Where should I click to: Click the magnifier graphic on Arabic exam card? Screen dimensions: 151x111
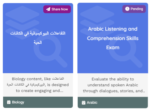click(125, 51)
